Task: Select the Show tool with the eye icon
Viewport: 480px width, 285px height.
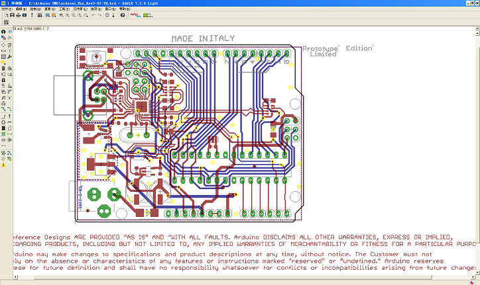Action: (9, 32)
